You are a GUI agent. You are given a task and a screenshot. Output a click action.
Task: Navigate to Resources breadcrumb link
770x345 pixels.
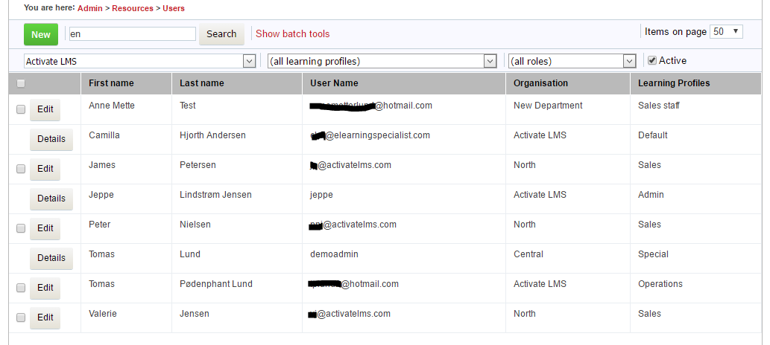132,8
